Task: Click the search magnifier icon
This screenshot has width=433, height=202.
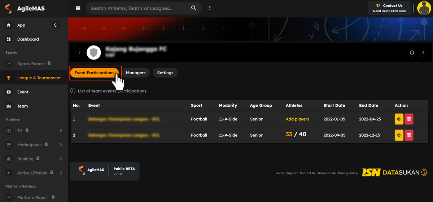Action: (x=194, y=8)
